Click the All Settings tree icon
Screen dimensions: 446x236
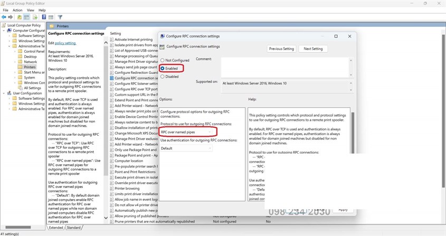[20, 88]
